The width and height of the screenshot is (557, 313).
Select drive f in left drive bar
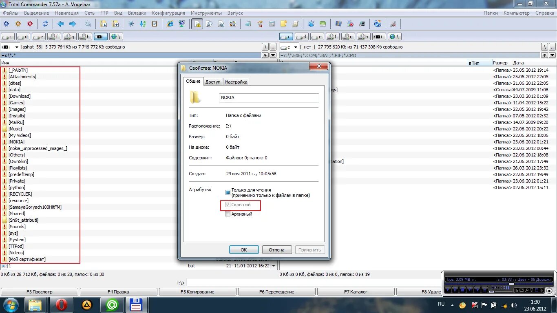(x=54, y=37)
